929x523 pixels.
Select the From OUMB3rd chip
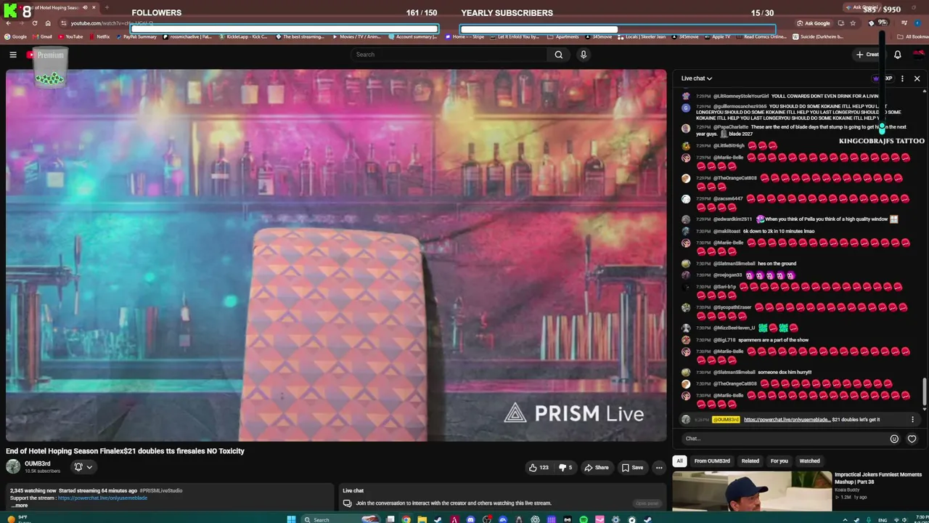pyautogui.click(x=712, y=461)
